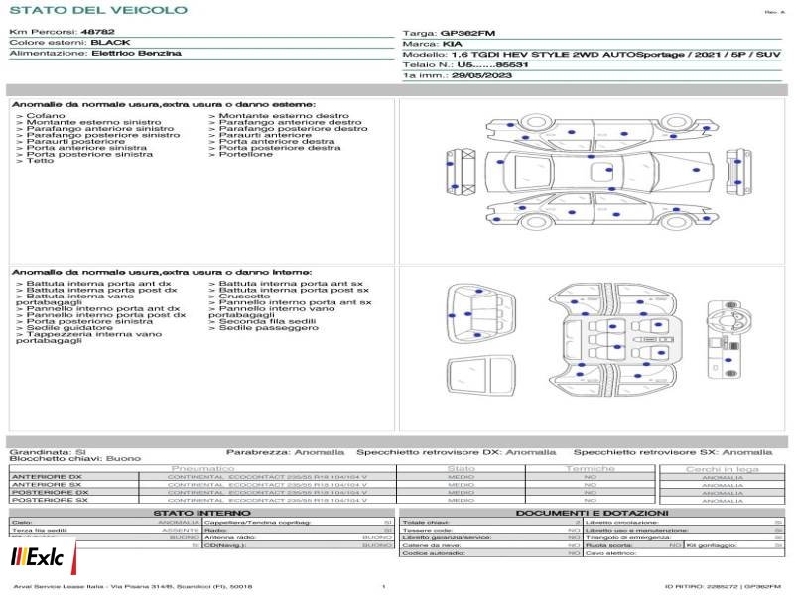Click 'Tappezzeria interna vano portabagagli' entry
794x595 pixels.
(x=89, y=337)
